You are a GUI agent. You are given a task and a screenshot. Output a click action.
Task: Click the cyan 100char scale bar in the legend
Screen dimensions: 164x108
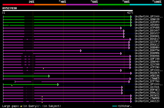click(x=115, y=106)
